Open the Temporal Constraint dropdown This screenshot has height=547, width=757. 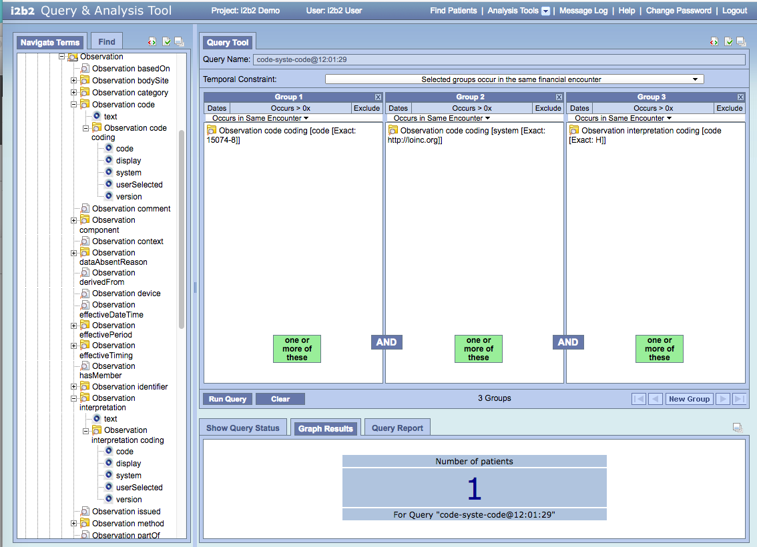click(514, 79)
